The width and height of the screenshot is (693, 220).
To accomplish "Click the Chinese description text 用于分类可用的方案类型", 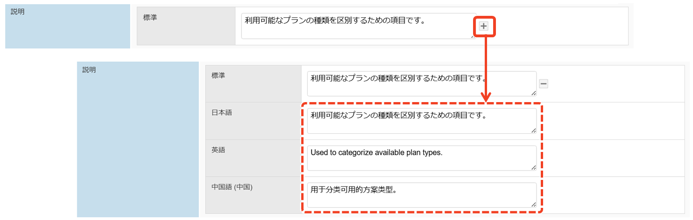I will (354, 190).
